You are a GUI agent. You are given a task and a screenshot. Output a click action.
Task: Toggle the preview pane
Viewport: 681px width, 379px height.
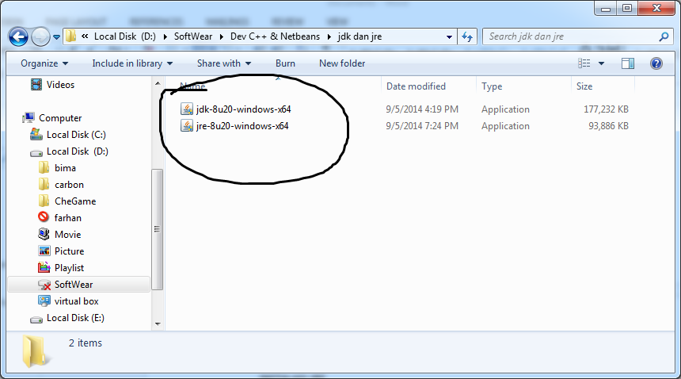(x=628, y=63)
